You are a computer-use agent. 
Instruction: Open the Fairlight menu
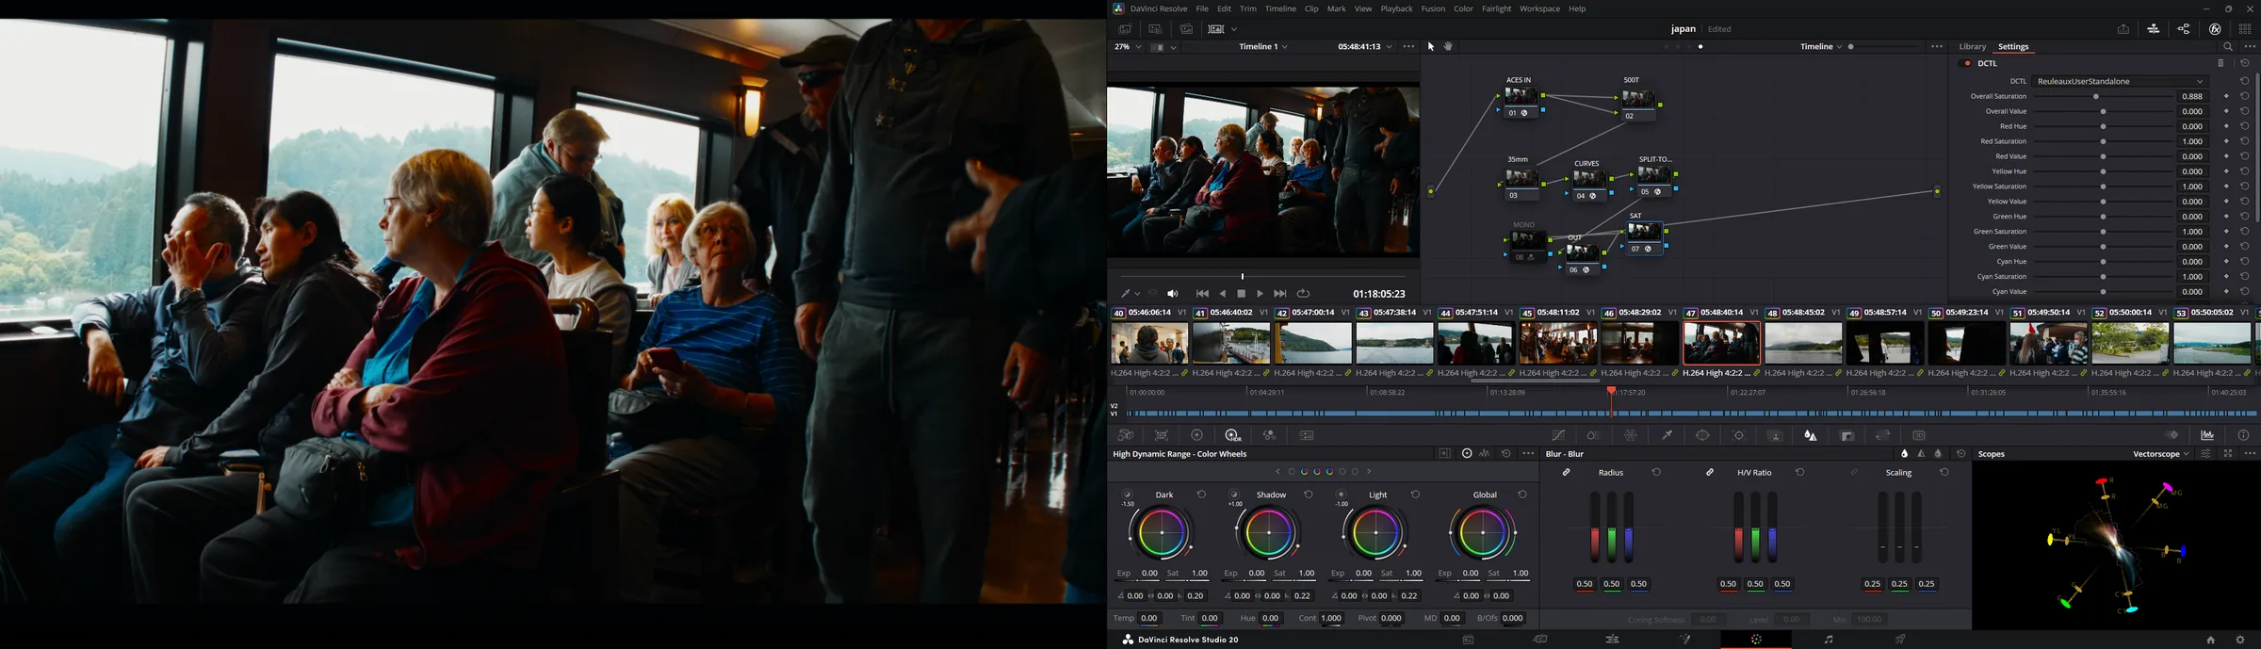(x=1496, y=8)
